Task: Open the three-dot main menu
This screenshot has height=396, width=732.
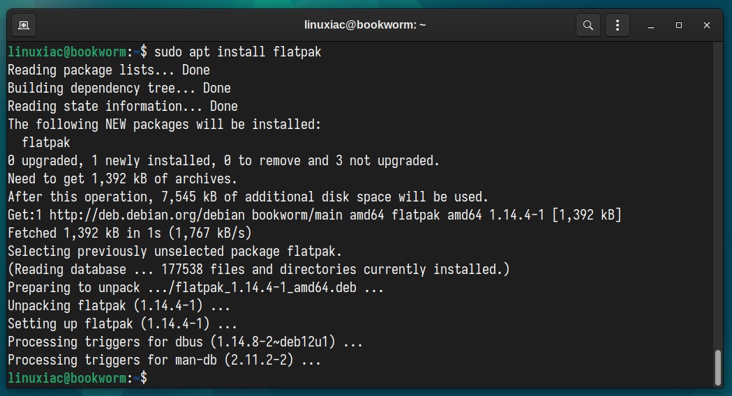Action: click(x=617, y=25)
